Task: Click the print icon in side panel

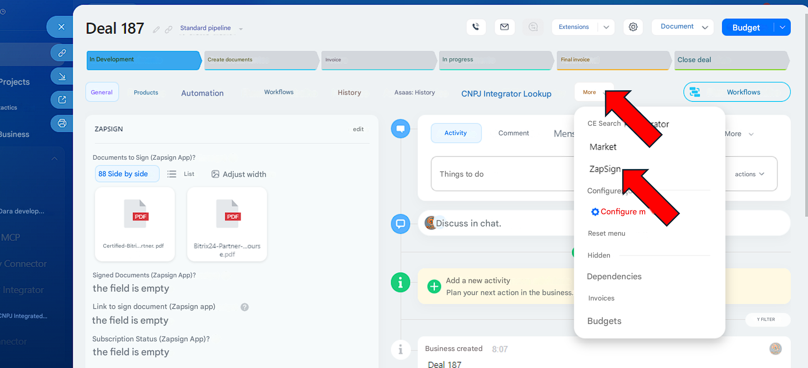Action: pyautogui.click(x=62, y=123)
